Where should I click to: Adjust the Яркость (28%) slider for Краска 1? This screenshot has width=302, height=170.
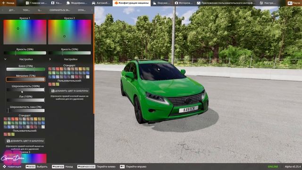pyautogui.click(x=25, y=53)
